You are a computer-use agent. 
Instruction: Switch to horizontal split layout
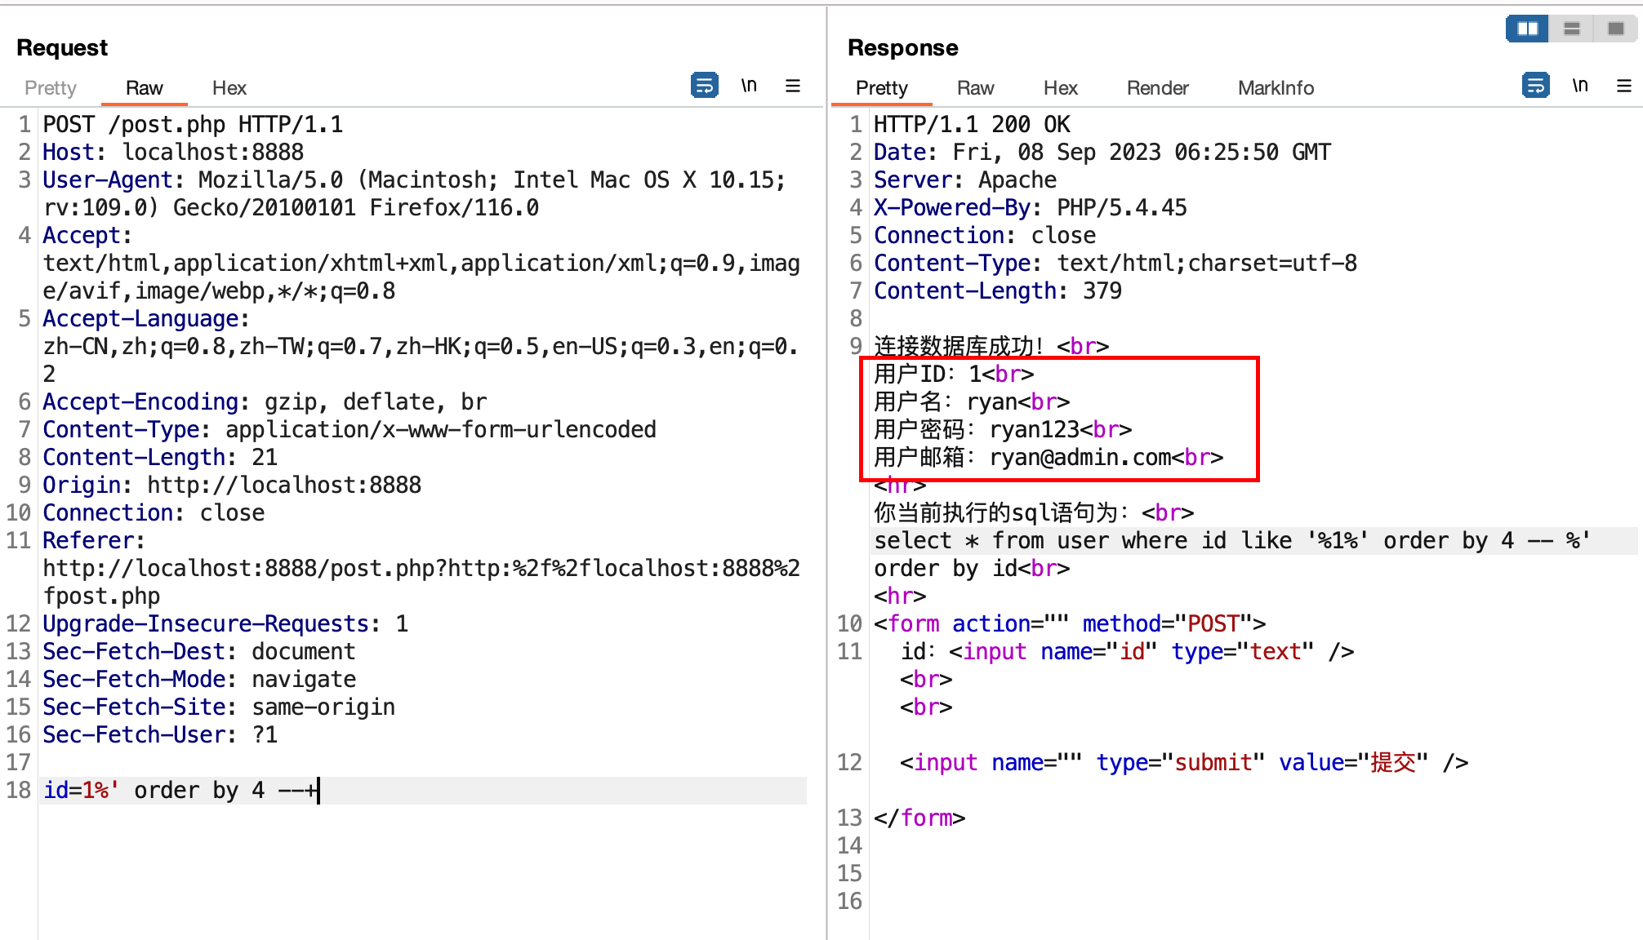tap(1571, 28)
